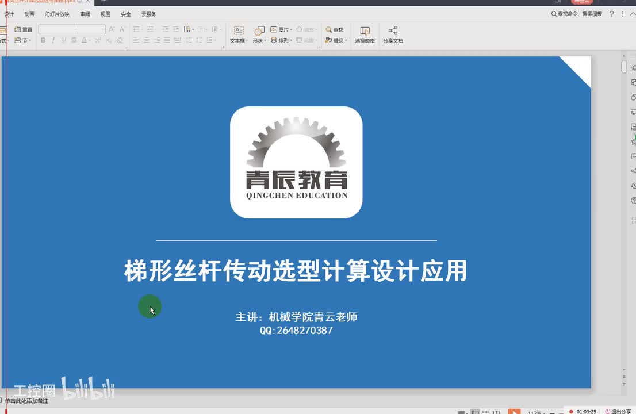Apply the font color A button
This screenshot has height=414, width=636.
click(x=85, y=40)
